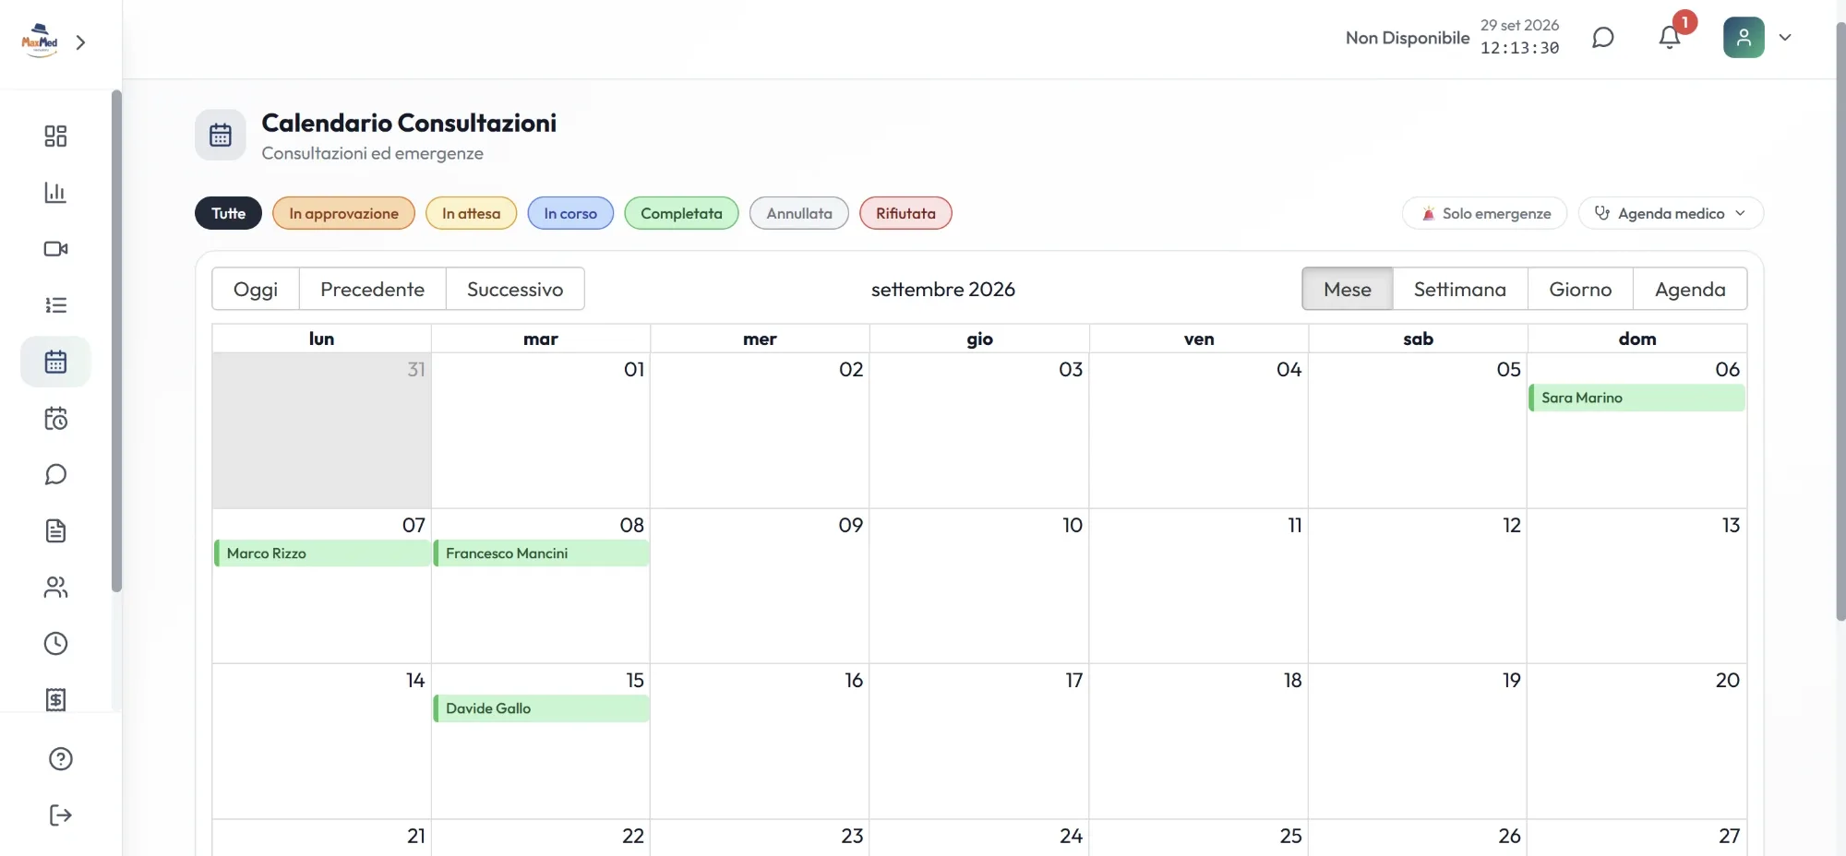Switch to Settimana view

coord(1460,289)
